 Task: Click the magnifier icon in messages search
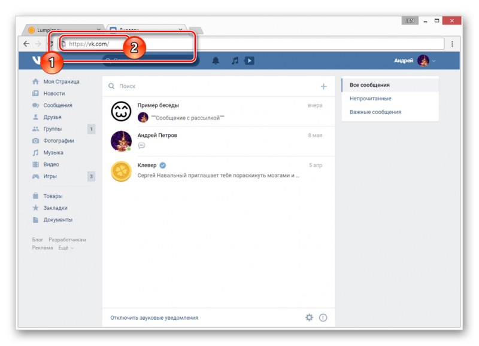click(x=111, y=86)
